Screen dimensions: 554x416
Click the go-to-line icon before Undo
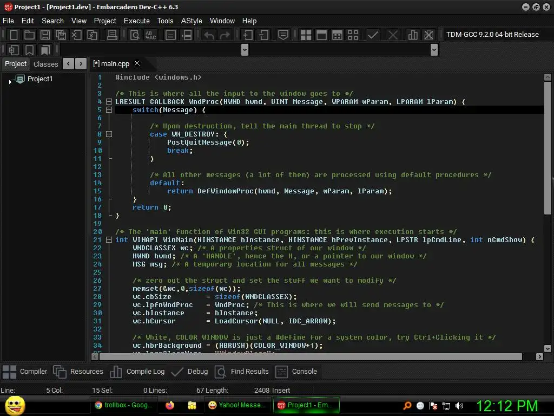[187, 35]
